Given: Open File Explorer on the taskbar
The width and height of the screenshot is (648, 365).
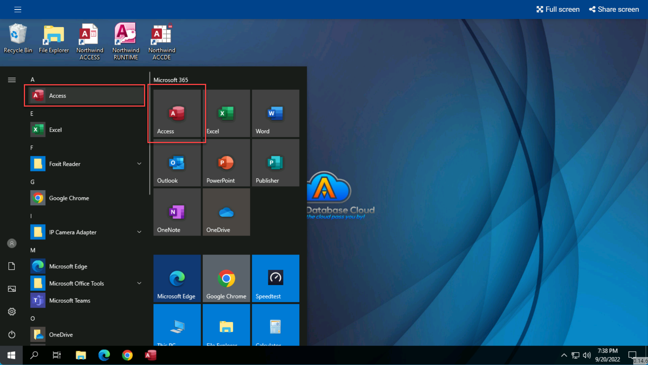Looking at the screenshot, I should click(81, 356).
